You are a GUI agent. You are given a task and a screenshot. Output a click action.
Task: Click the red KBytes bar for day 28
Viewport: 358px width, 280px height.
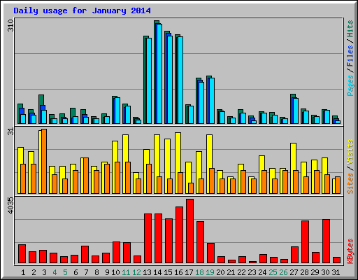click(305, 242)
